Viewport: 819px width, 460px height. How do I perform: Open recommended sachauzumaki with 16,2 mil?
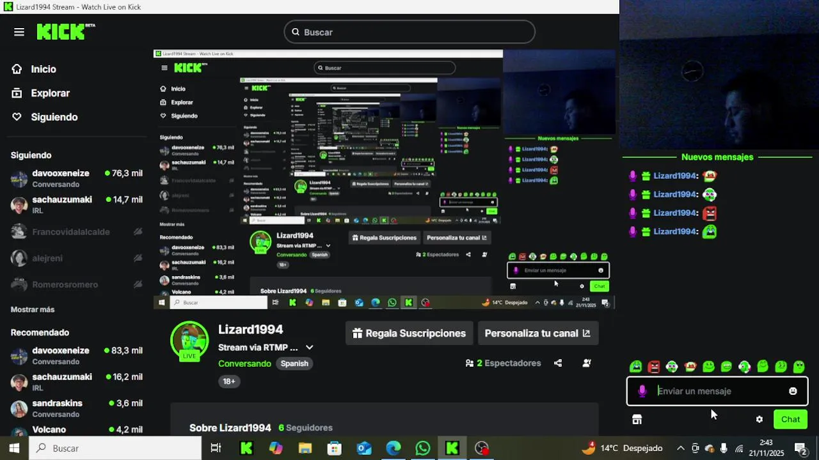pyautogui.click(x=77, y=382)
